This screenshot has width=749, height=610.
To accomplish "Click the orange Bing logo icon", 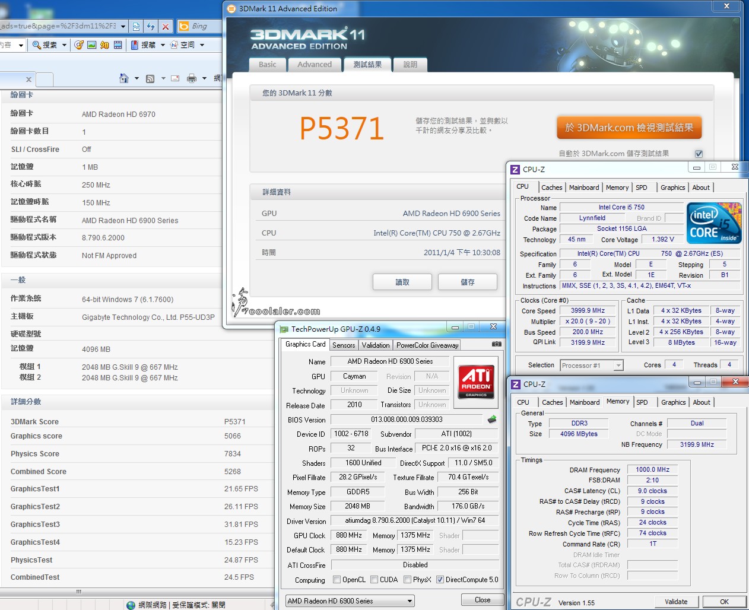I will [x=184, y=26].
